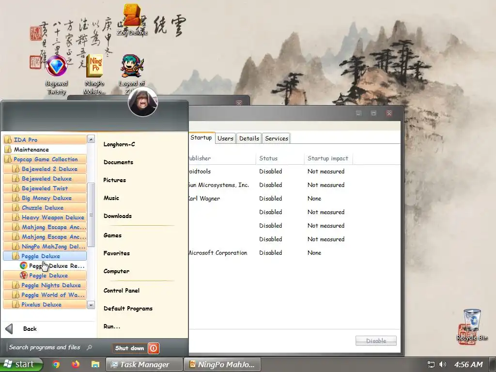Screen dimensions: 496x372
Task: Open the NingPo MahJong desktop icon
Action: coord(94,75)
